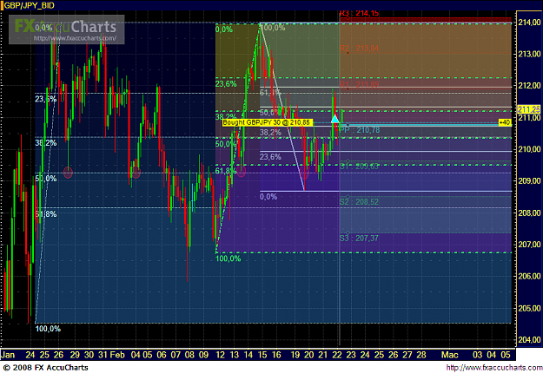Open the fxaccucharts.com link at bottom right
The height and width of the screenshot is (373, 543).
tap(494, 368)
